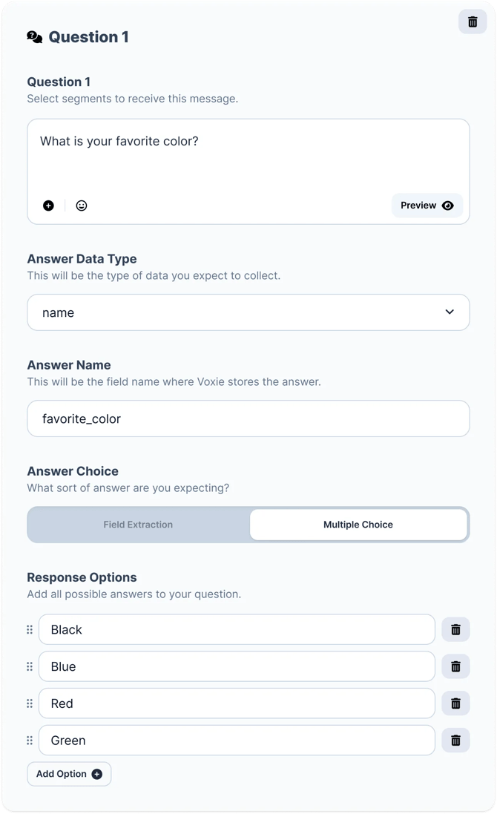Click the chevron arrow in name dropdown
497x814 pixels.
coord(450,312)
